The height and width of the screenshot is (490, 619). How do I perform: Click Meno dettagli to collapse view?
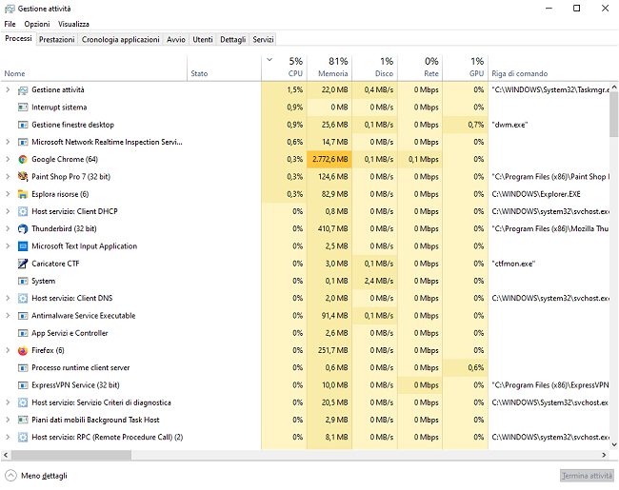[x=36, y=476]
